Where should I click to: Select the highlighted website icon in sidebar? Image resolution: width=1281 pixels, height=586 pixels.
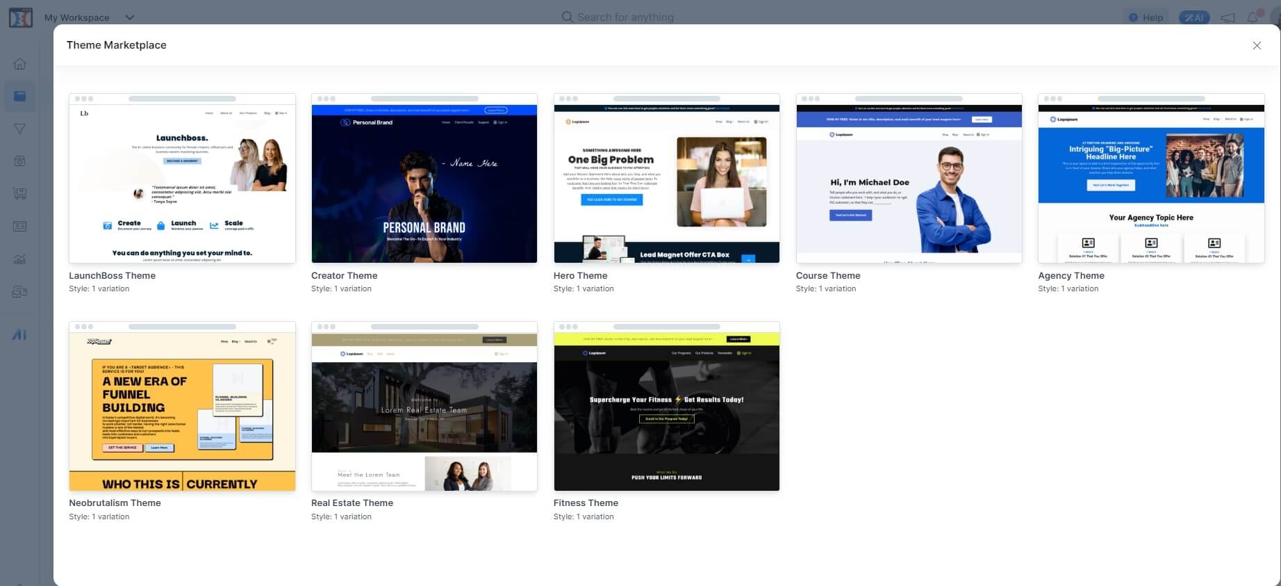pyautogui.click(x=20, y=96)
